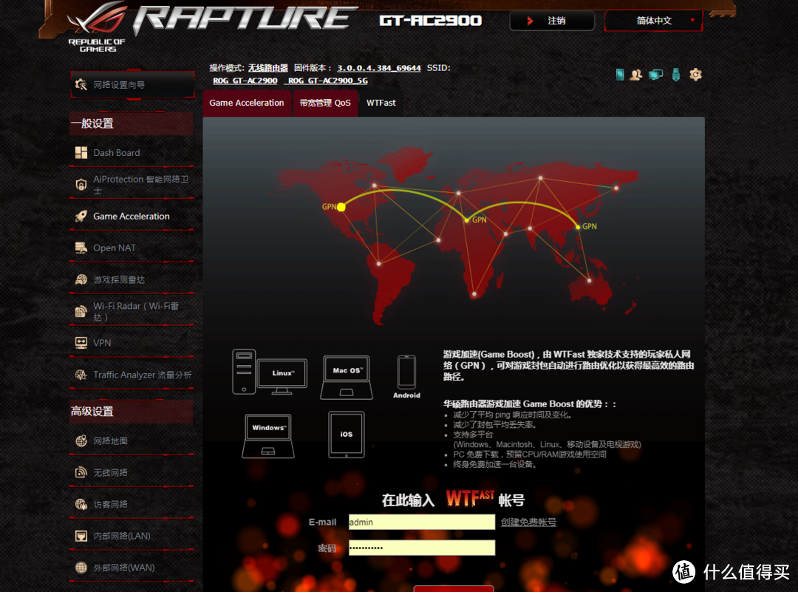The height and width of the screenshot is (592, 798).
Task: Click the 内部网络(LAN) icon
Action: [x=81, y=536]
